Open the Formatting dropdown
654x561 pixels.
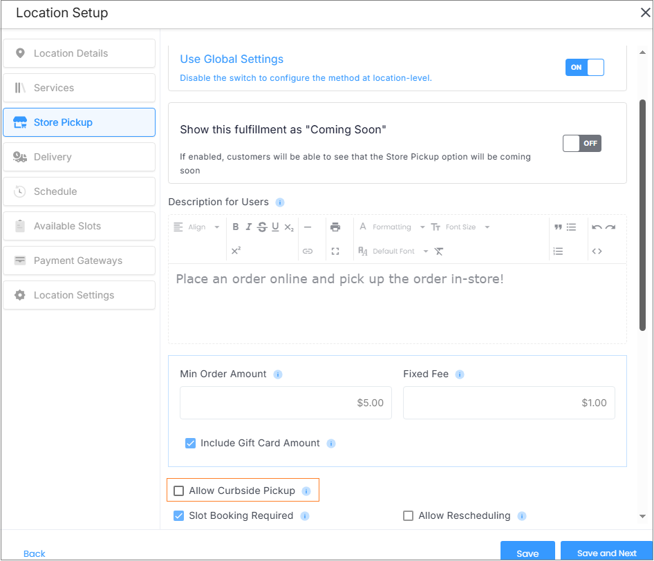(x=392, y=227)
